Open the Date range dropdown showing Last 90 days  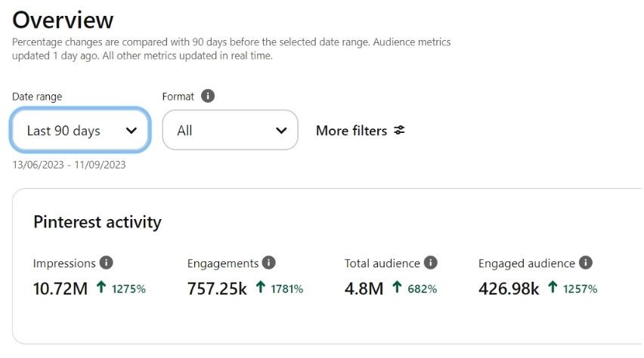click(x=80, y=130)
